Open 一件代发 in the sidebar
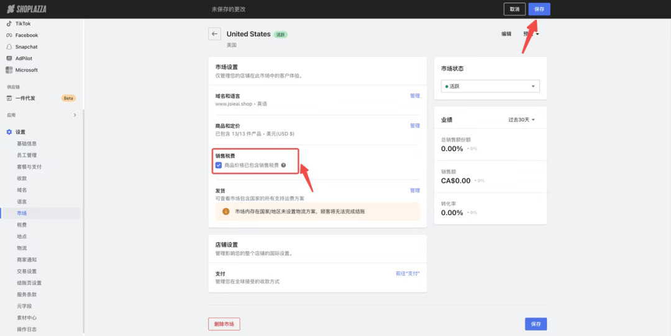This screenshot has width=671, height=336. 25,98
